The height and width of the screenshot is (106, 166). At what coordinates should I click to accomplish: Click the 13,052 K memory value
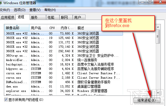(x=67, y=86)
